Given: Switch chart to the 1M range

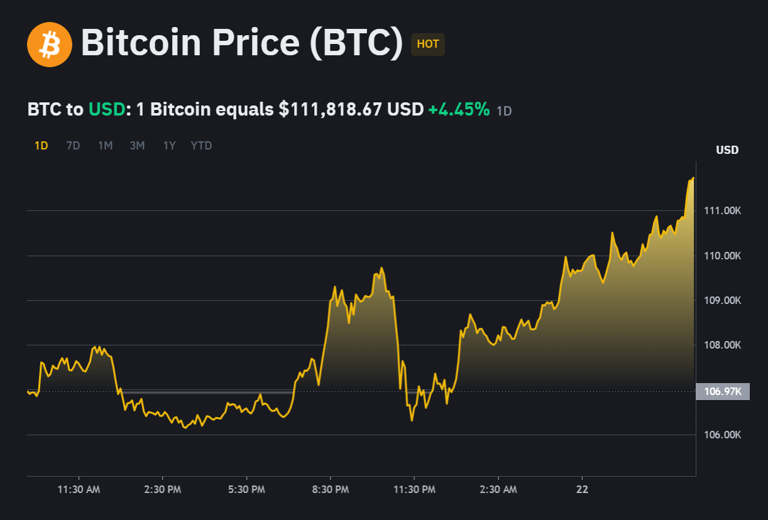Looking at the screenshot, I should (105, 146).
